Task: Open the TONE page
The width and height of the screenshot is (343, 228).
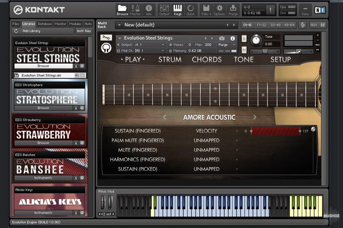Action: 244,60
